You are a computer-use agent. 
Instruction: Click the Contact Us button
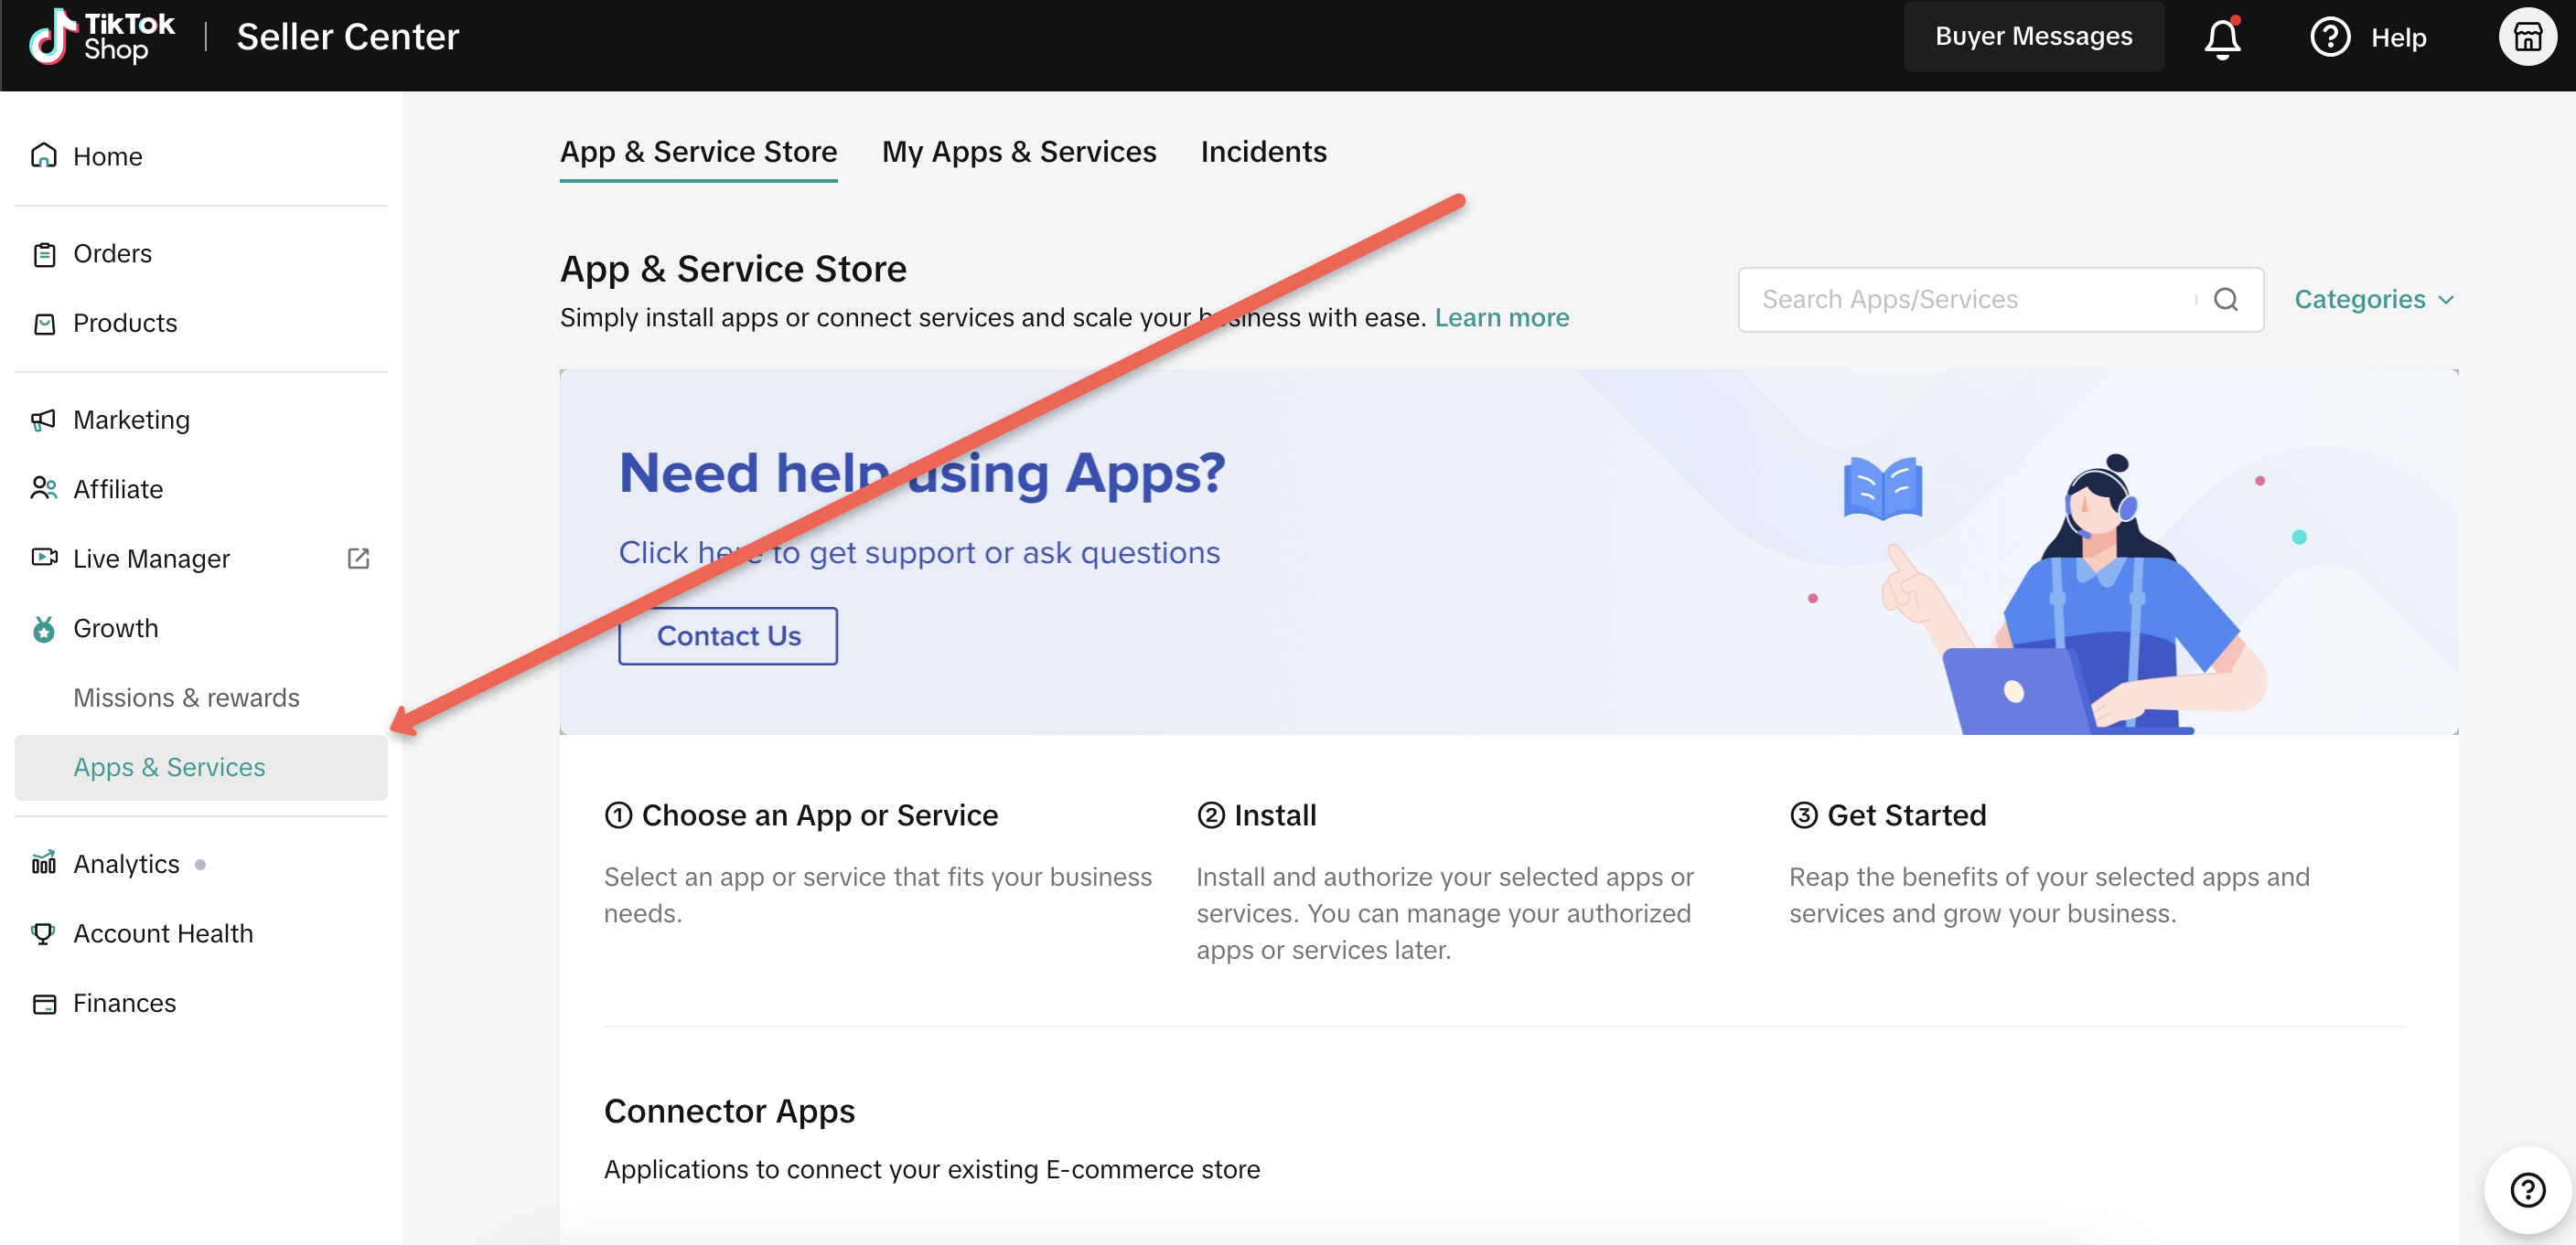727,635
